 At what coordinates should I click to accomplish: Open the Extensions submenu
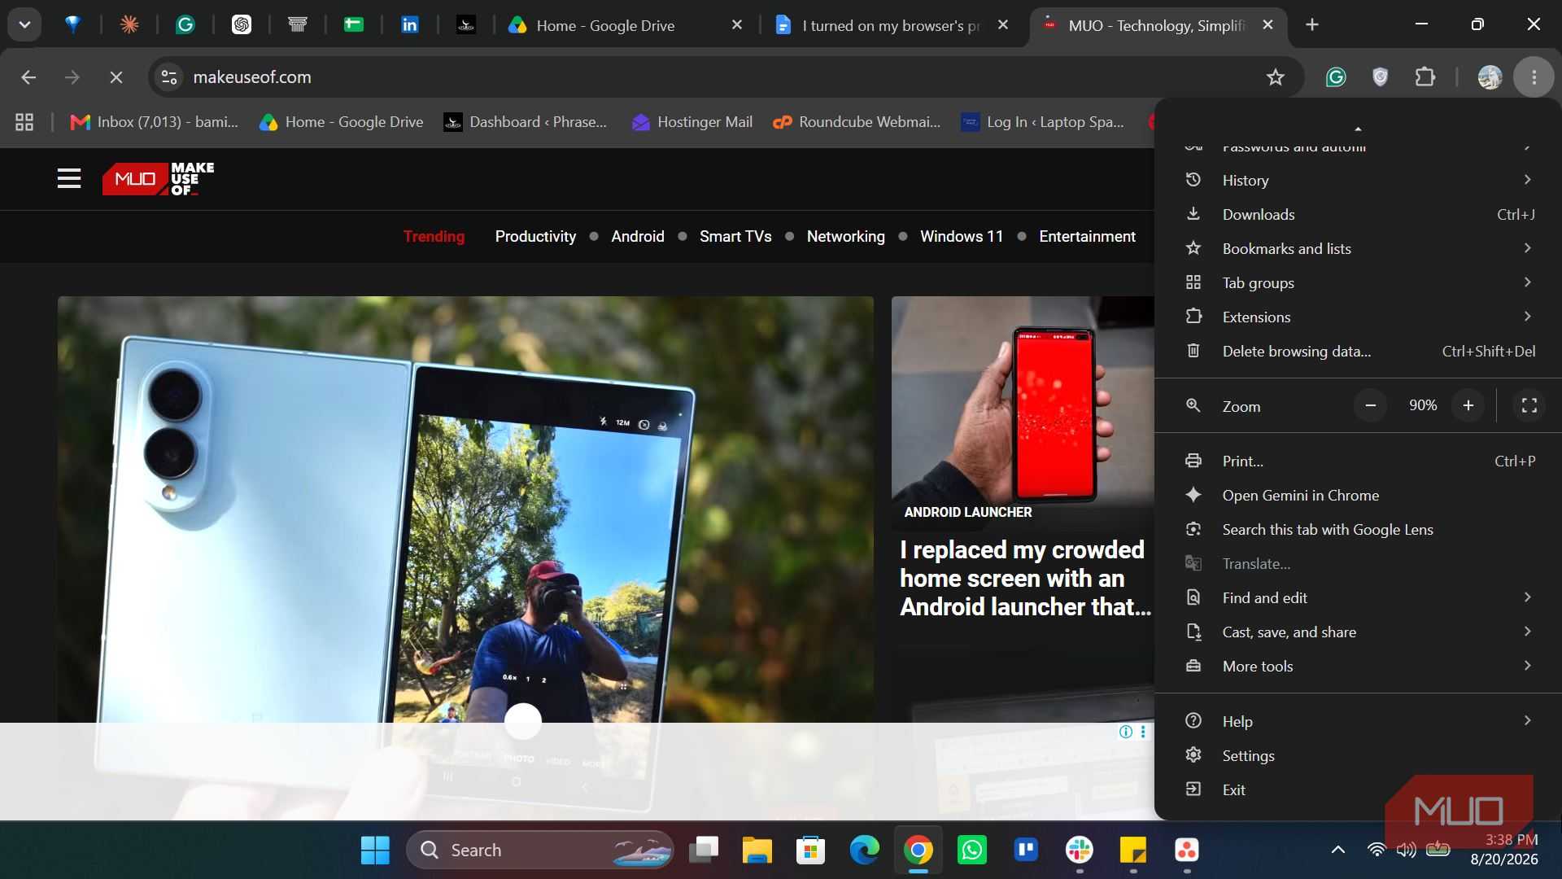click(x=1358, y=317)
